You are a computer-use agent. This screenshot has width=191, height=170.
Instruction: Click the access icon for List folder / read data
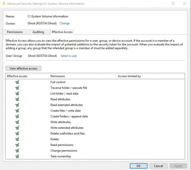(17, 93)
